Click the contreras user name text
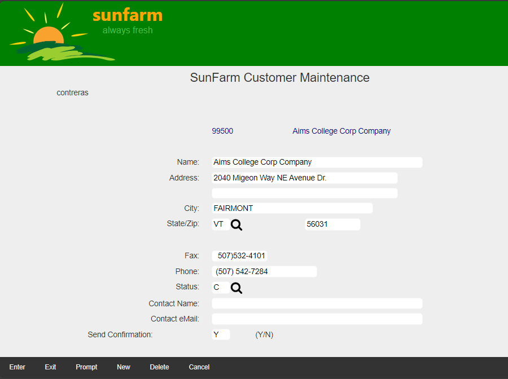The image size is (508, 379). point(72,92)
